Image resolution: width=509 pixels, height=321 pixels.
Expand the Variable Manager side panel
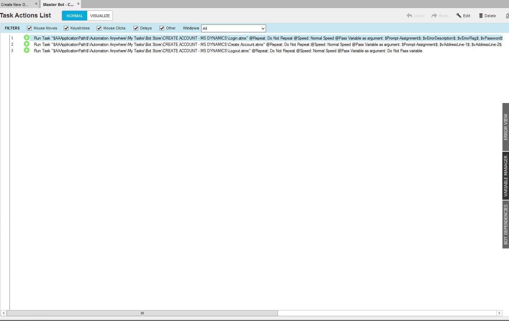click(x=505, y=176)
